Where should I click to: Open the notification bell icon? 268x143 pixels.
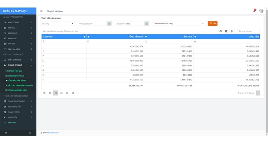(254, 11)
